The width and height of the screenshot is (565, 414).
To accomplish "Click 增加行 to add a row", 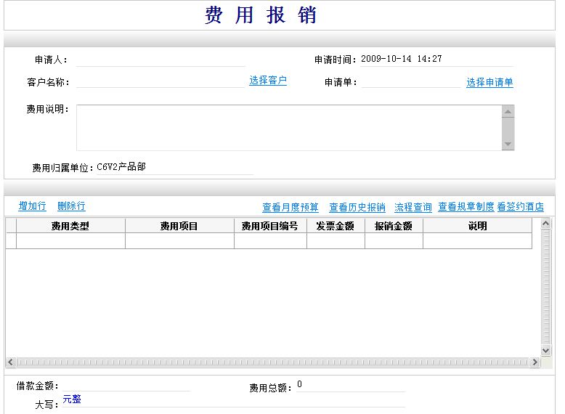I will point(32,206).
